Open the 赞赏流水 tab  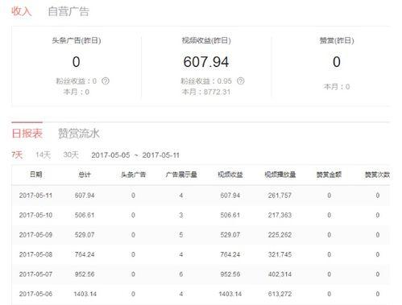[79, 134]
